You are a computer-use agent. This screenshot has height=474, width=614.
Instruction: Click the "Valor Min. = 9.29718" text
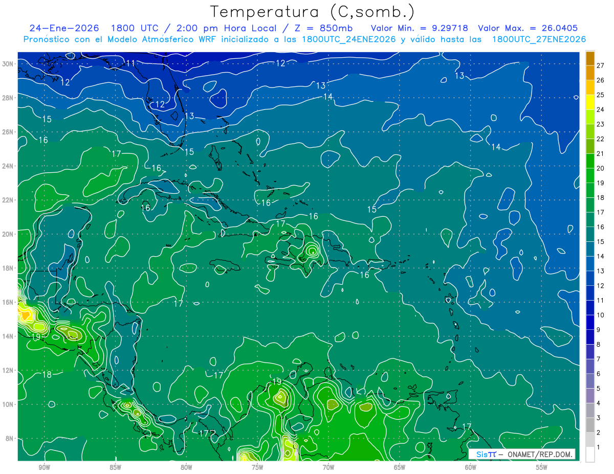420,28
